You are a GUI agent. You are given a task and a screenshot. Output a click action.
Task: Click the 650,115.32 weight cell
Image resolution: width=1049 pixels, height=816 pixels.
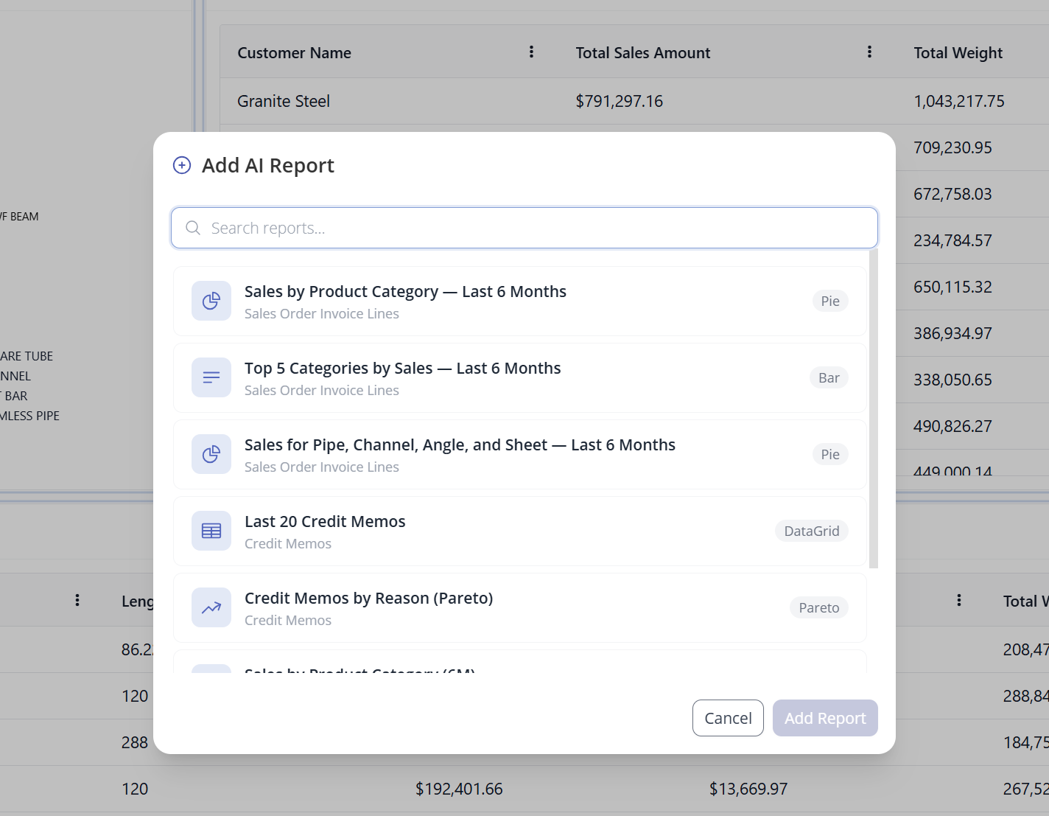pos(952,287)
